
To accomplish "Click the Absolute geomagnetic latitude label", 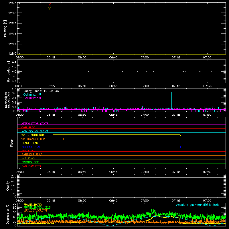I will (x=198, y=205).
